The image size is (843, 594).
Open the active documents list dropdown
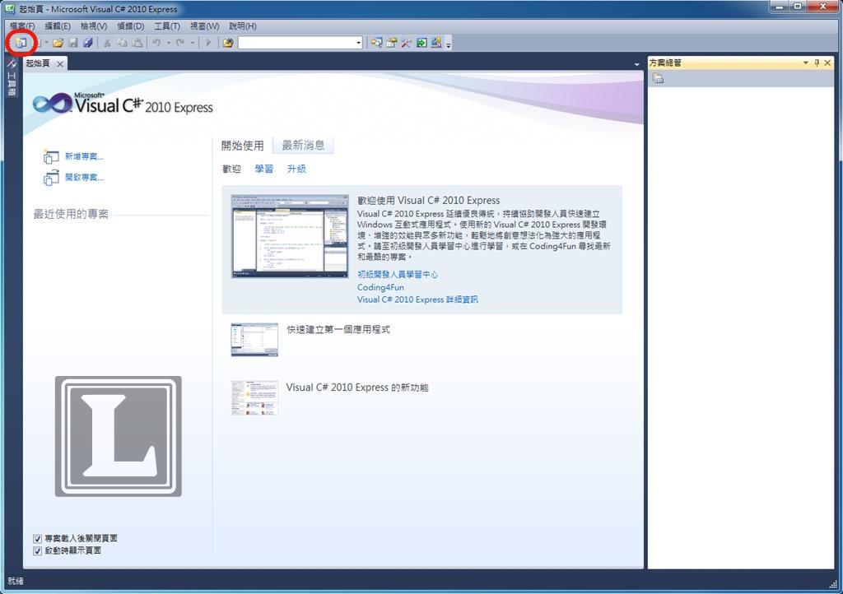pos(637,64)
